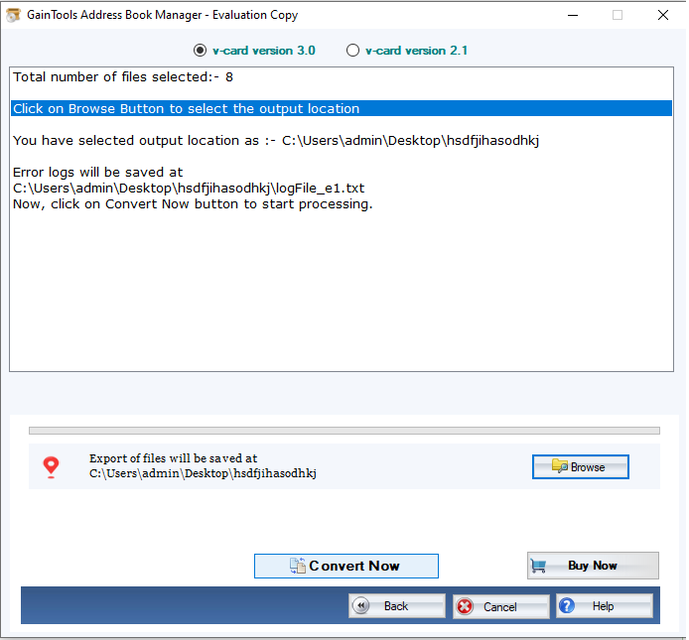Click the red location pin icon
The image size is (689, 640).
point(51,467)
